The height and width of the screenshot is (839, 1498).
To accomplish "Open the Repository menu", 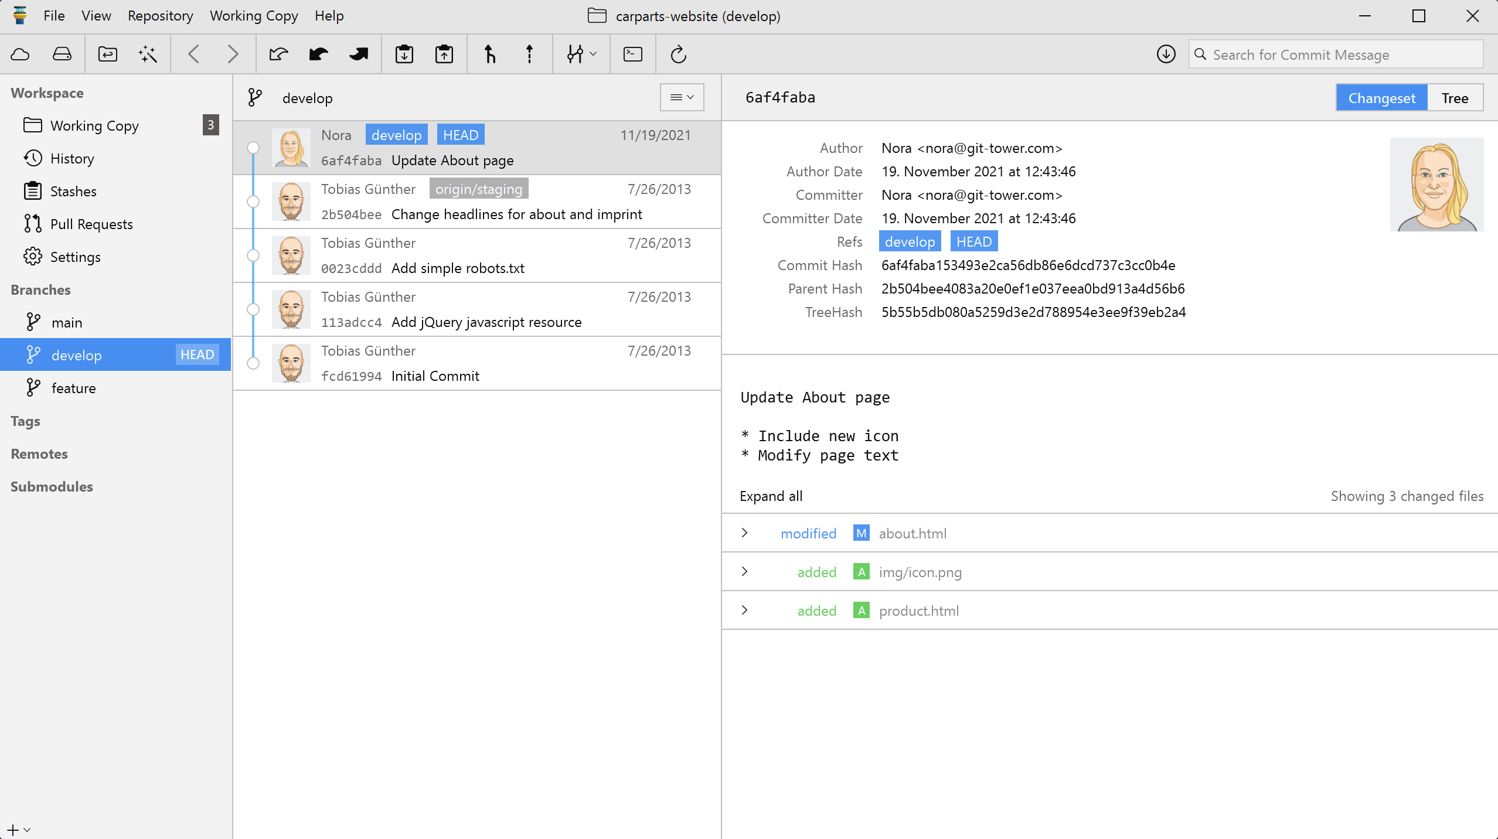I will [x=160, y=16].
